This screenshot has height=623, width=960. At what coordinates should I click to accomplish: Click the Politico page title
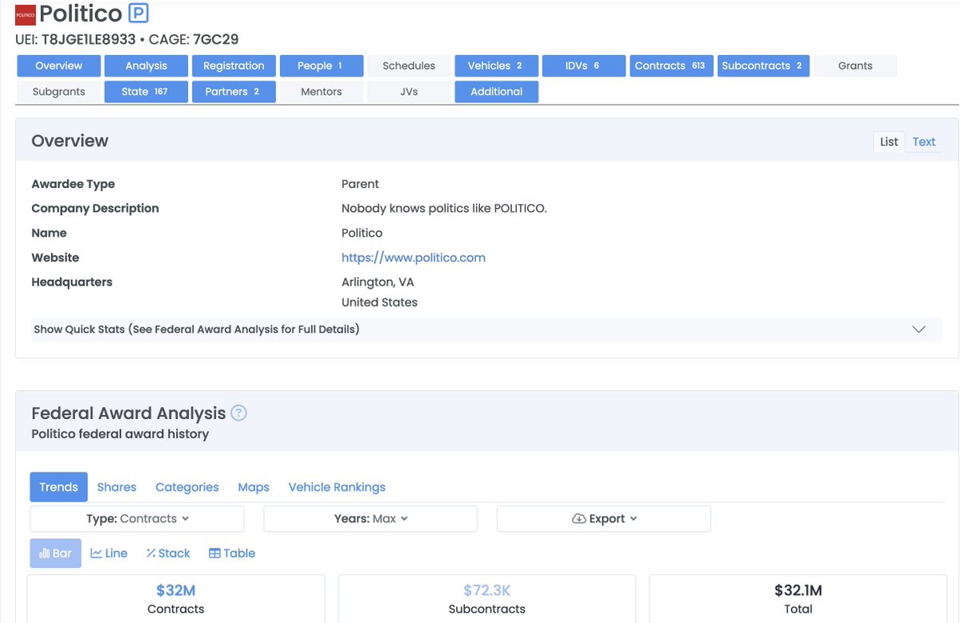(81, 14)
